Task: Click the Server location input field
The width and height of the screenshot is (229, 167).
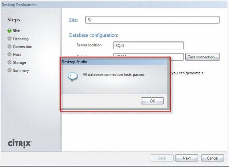Action: coord(148,46)
